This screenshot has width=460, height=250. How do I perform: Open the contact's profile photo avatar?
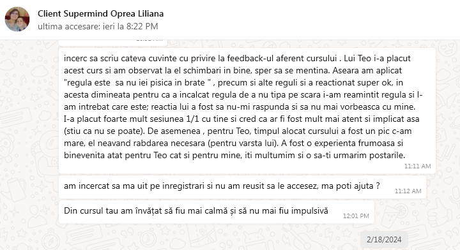tap(17, 19)
